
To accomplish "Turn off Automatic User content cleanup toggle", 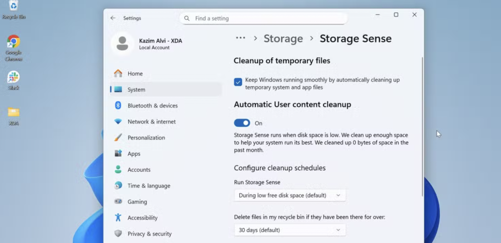I will tap(242, 123).
